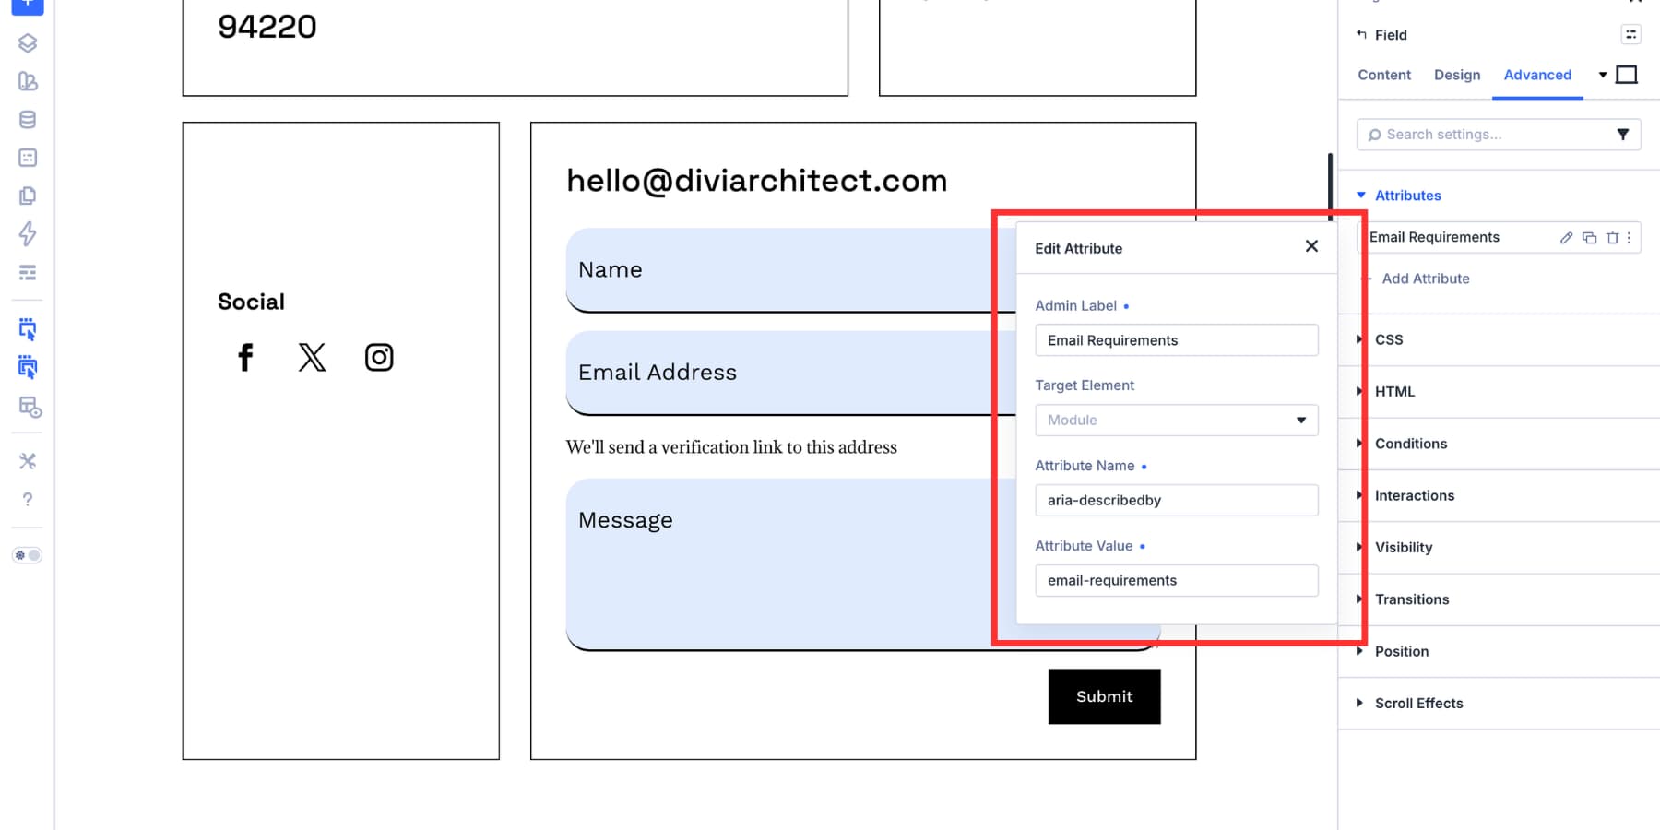Image resolution: width=1660 pixels, height=830 pixels.
Task: Select the Advanced tab
Action: (x=1537, y=75)
